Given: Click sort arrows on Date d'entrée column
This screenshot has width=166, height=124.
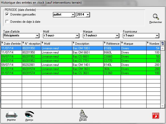Looking at the screenshot, I should [x=2, y=43].
